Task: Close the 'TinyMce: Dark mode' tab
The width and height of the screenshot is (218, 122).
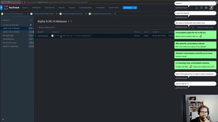Action: click(57, 14)
